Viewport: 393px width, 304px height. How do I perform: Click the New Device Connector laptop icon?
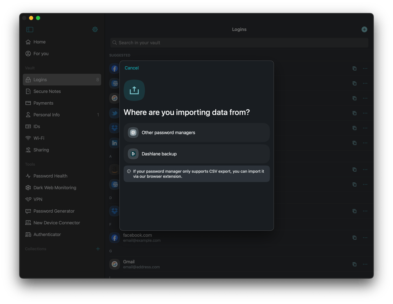tap(28, 223)
